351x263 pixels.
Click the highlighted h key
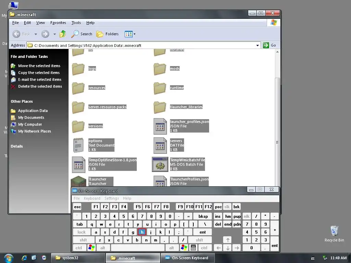[x=142, y=232]
